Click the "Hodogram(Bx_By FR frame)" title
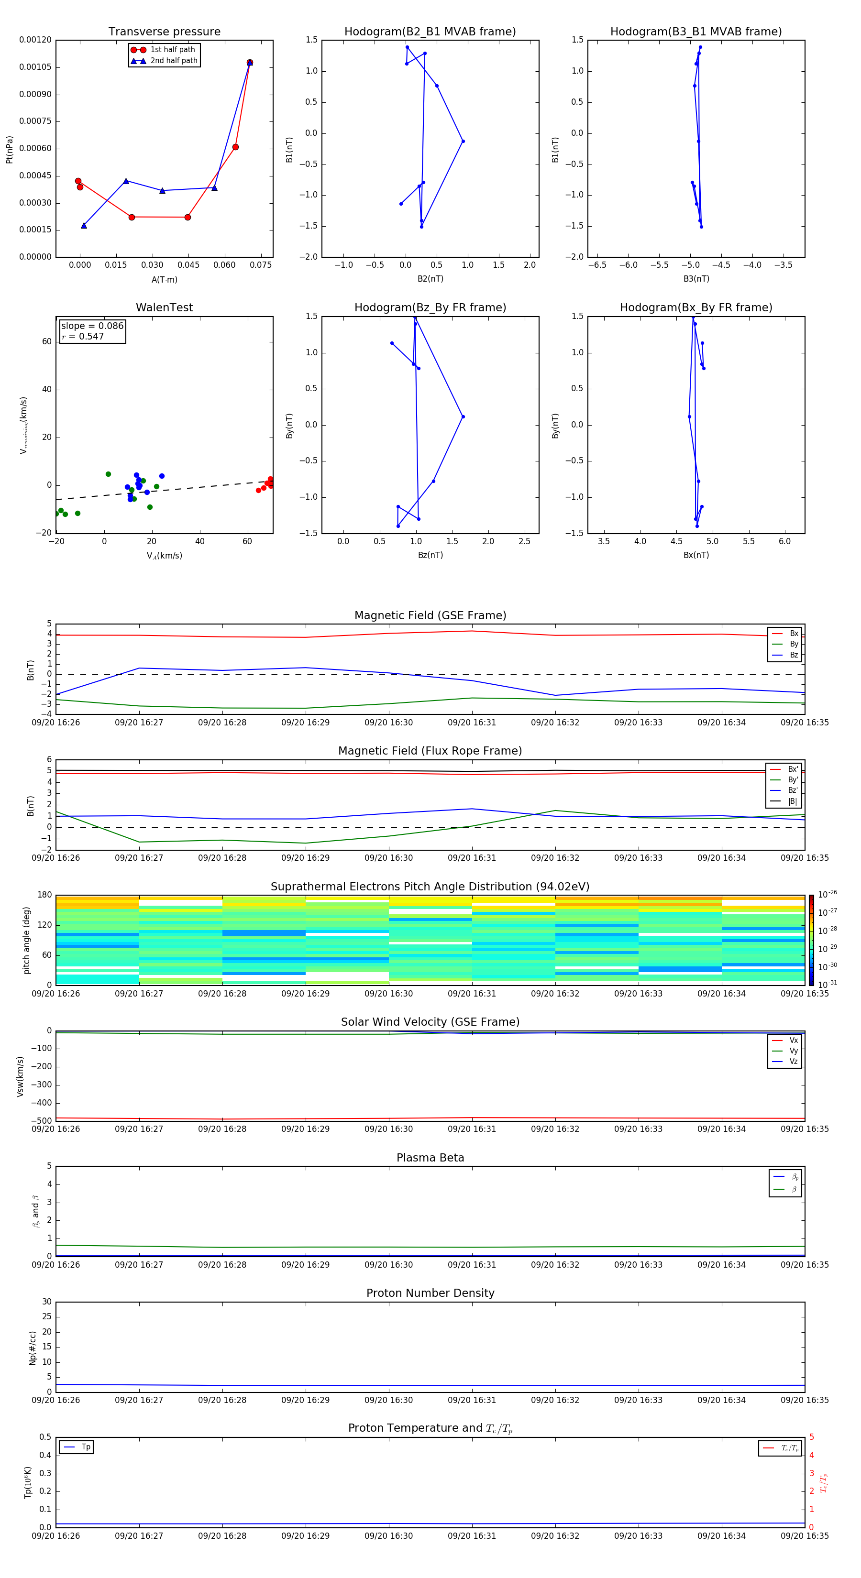Screen dimensions: 861x1578 pos(696,307)
